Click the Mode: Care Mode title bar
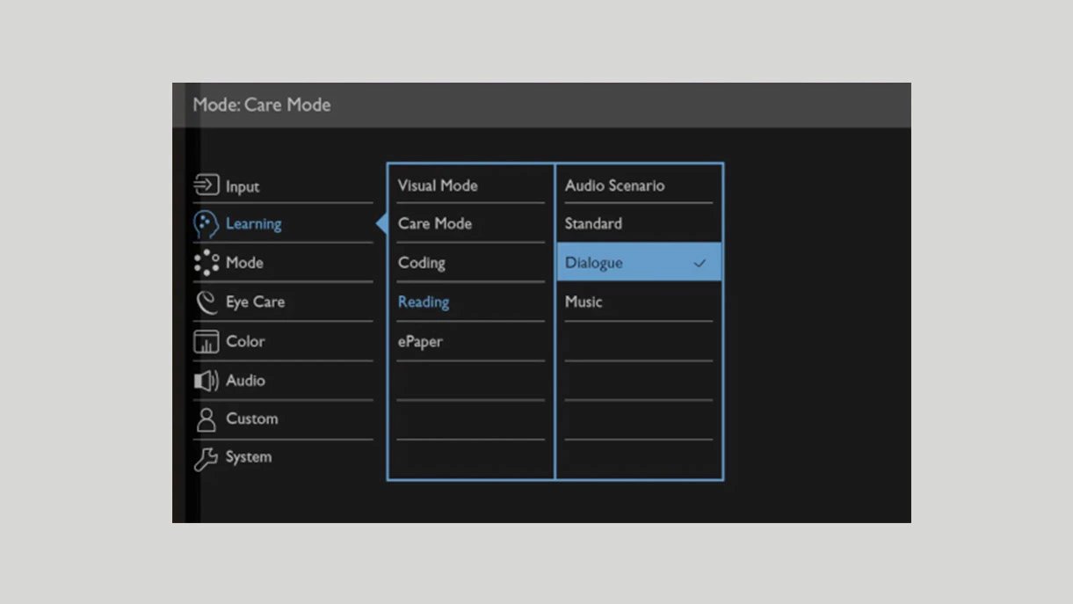The height and width of the screenshot is (604, 1073). (x=262, y=105)
